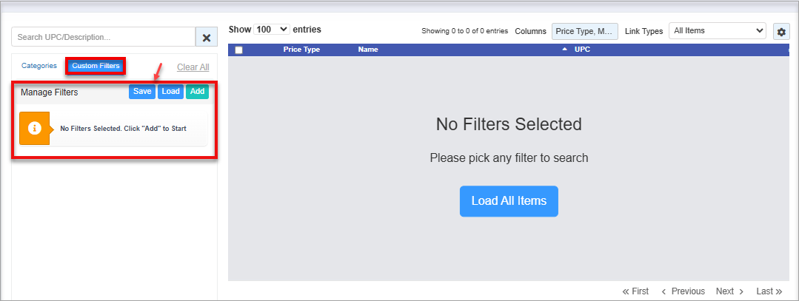Toggle the select-all checkbox in table header
Image resolution: width=799 pixels, height=301 pixels.
(238, 50)
